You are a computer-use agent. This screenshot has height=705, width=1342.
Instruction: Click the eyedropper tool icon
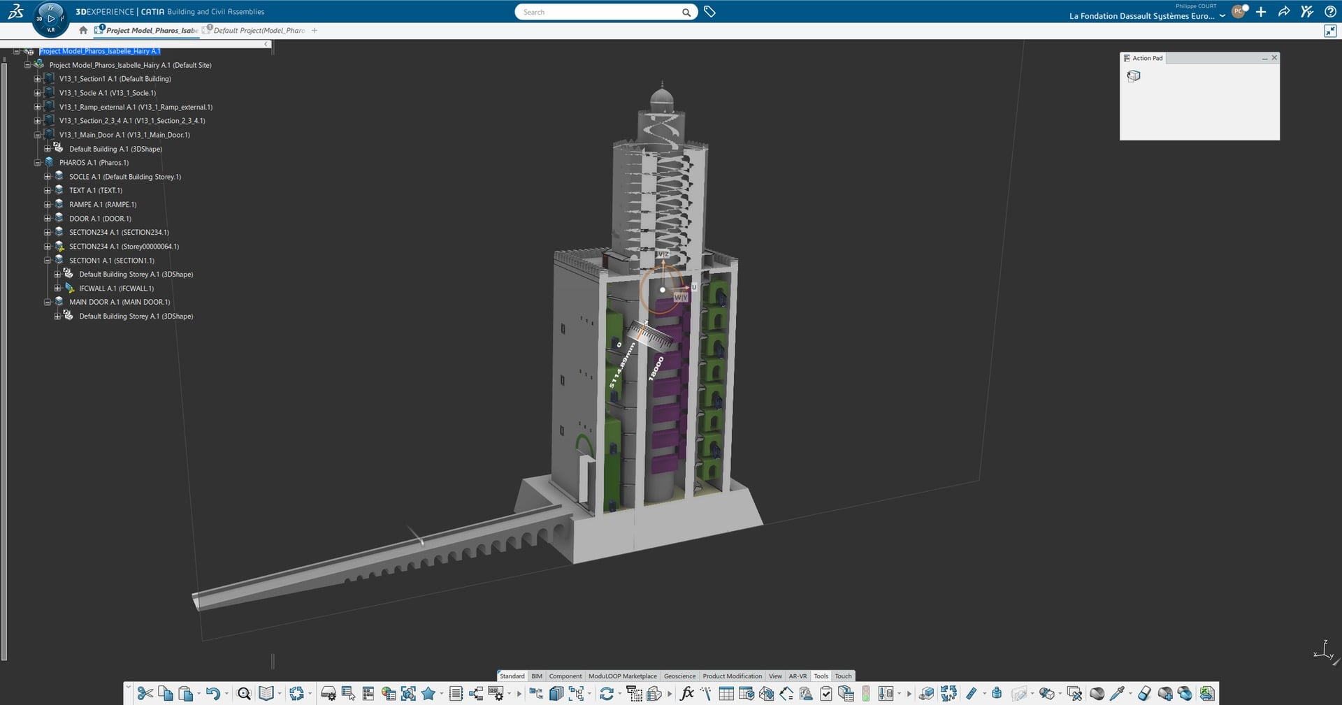pos(1117,693)
